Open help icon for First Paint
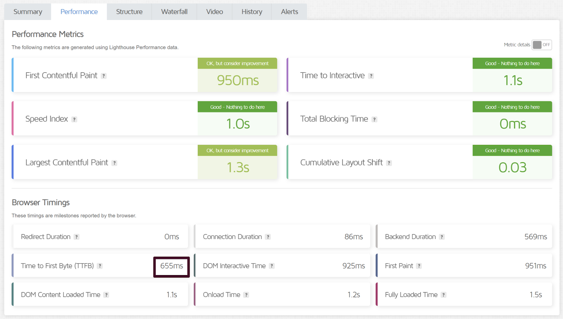The width and height of the screenshot is (563, 319). tap(419, 266)
